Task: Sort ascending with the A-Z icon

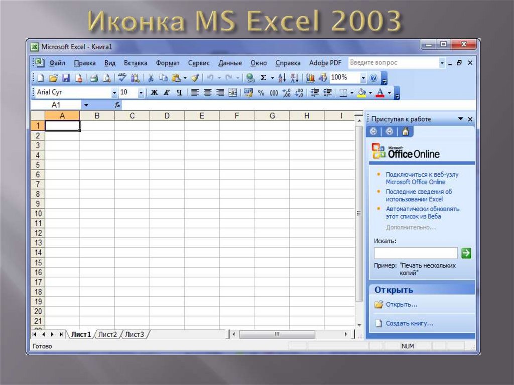Action: click(x=282, y=78)
